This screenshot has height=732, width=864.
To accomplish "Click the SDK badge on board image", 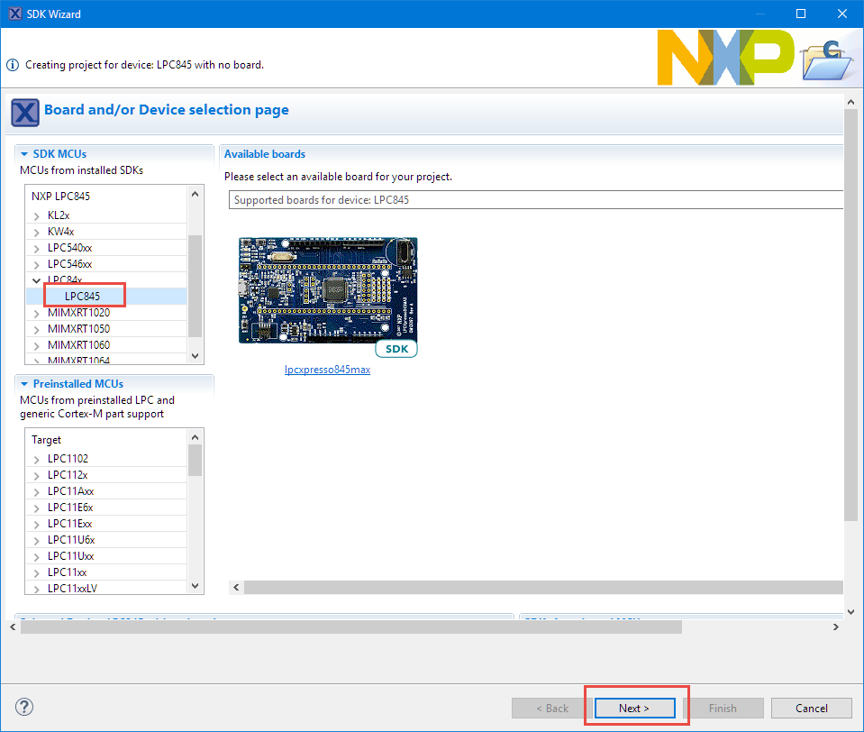I will tap(396, 349).
